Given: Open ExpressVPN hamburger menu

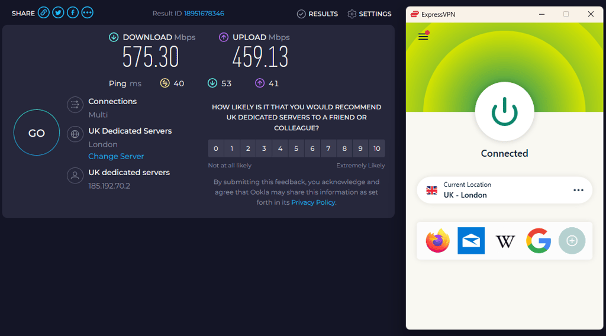Looking at the screenshot, I should tap(423, 36).
